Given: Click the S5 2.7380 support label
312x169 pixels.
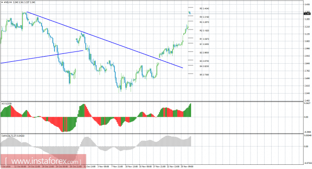Looking at the screenshot, I should (x=205, y=75).
